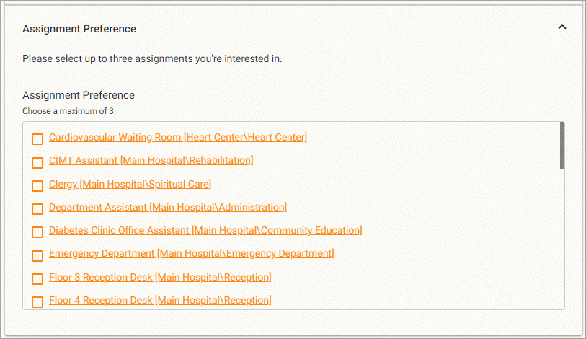Open Diabetes Clinic Office Assistant link
The width and height of the screenshot is (586, 339).
click(x=205, y=230)
